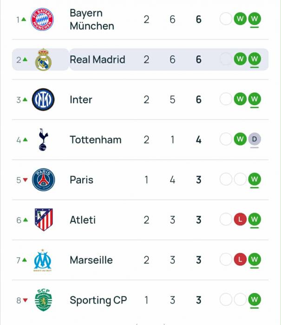Select the Marseille club logo

click(x=43, y=260)
